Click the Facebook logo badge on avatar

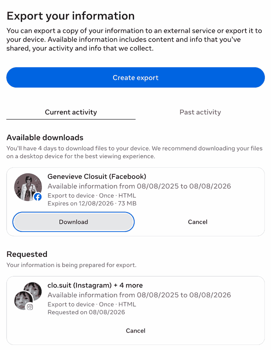click(38, 197)
